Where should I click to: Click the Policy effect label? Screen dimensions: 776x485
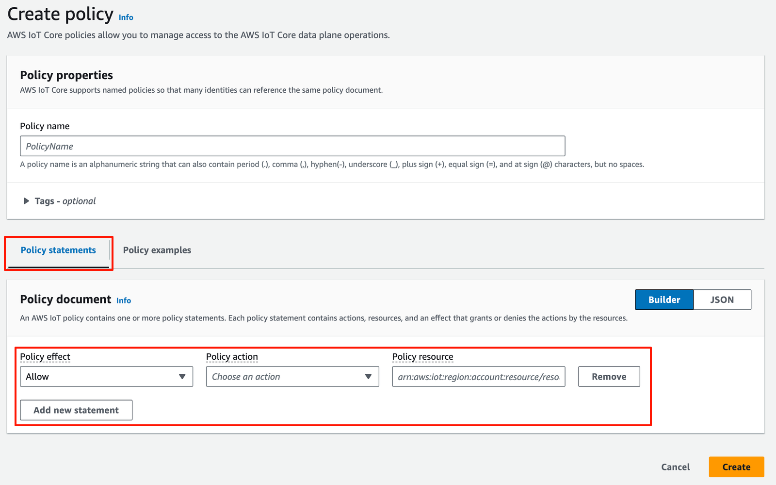[x=45, y=357]
